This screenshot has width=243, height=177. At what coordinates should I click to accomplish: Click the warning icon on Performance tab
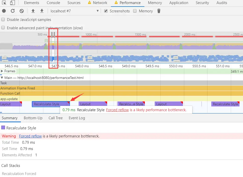pyautogui.click(x=116, y=3)
